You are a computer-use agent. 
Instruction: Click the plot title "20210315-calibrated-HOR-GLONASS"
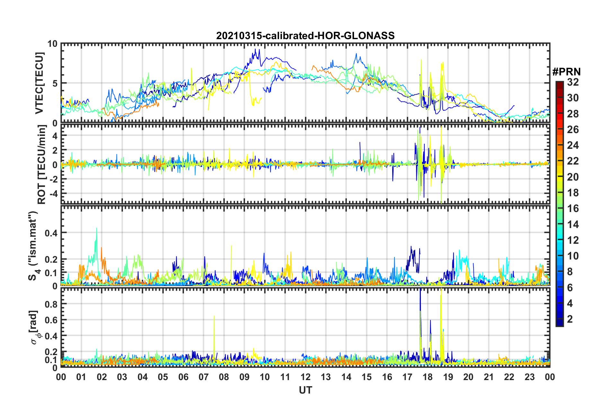click(305, 36)
